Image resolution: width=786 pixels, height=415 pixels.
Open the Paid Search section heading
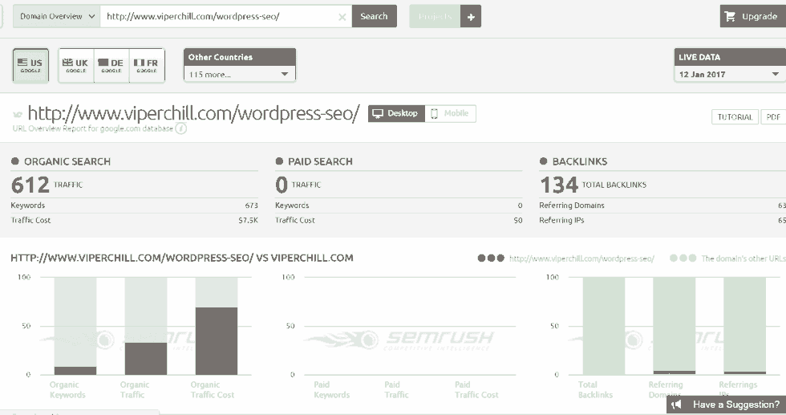(x=320, y=161)
